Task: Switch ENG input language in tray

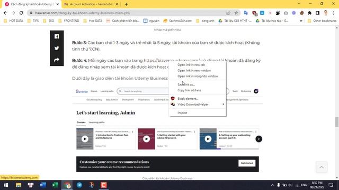Action: 304,185
